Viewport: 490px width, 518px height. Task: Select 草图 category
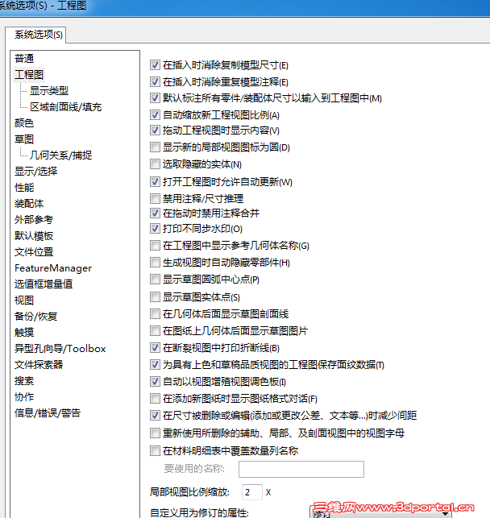(24, 139)
